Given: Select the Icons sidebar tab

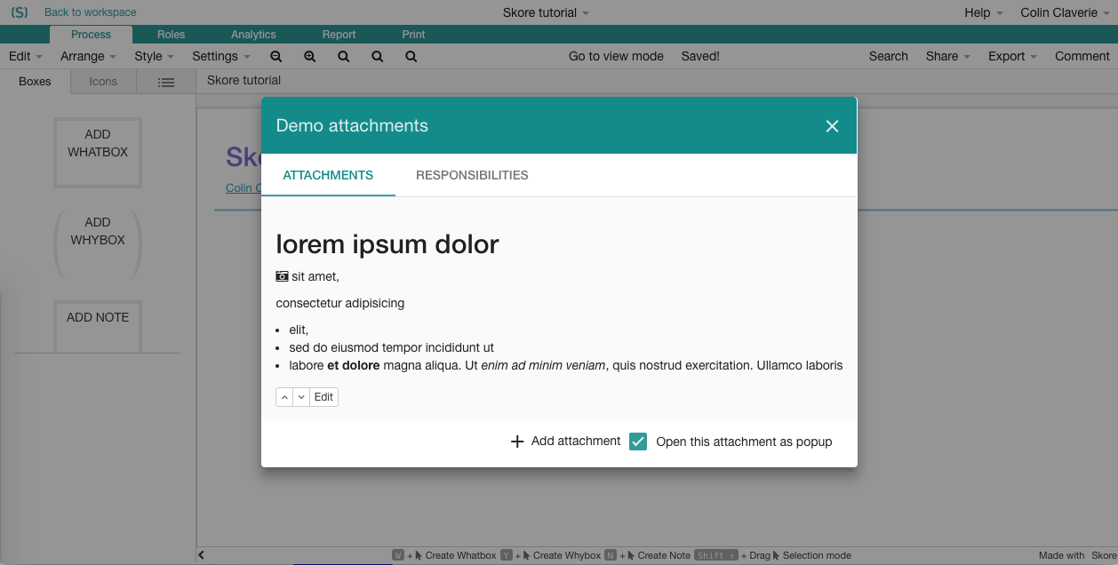Looking at the screenshot, I should coord(103,82).
